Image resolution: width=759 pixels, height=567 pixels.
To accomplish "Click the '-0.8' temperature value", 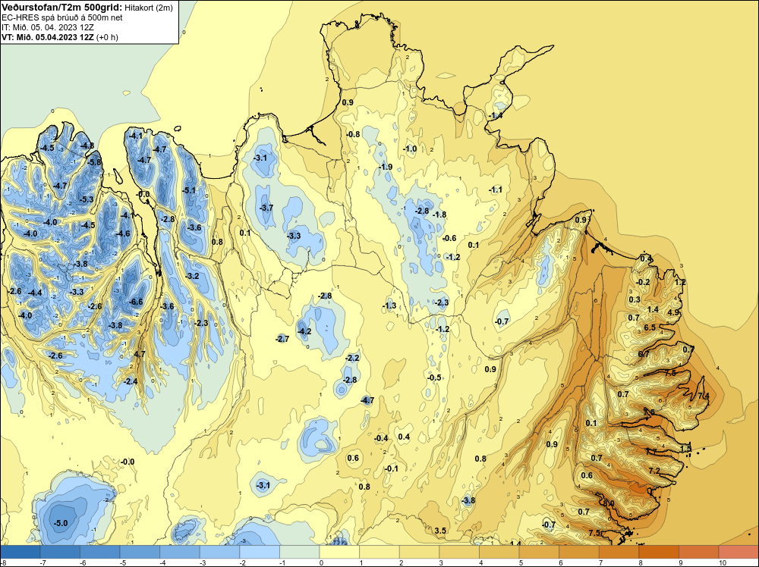I will [x=354, y=134].
